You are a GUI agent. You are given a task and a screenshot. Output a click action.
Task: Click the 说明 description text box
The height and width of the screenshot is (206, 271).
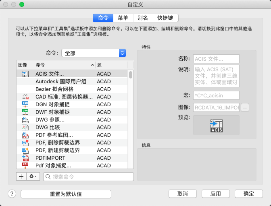216,76
